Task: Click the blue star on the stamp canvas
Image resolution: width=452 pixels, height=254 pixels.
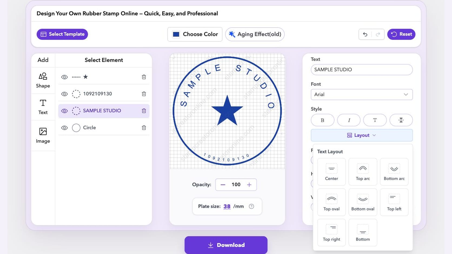Action: coord(227,111)
